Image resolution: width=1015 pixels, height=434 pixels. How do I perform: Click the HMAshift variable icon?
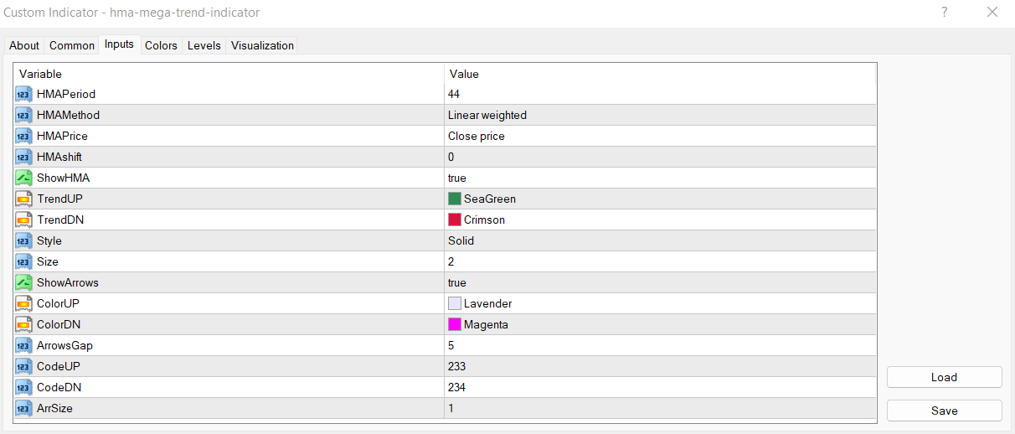pos(23,157)
